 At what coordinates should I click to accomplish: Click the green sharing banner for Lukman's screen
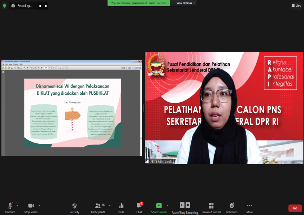[x=139, y=3]
